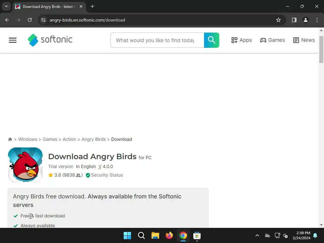This screenshot has height=243, width=324.
Task: Click the scrollbar up arrow
Action: click(x=321, y=31)
